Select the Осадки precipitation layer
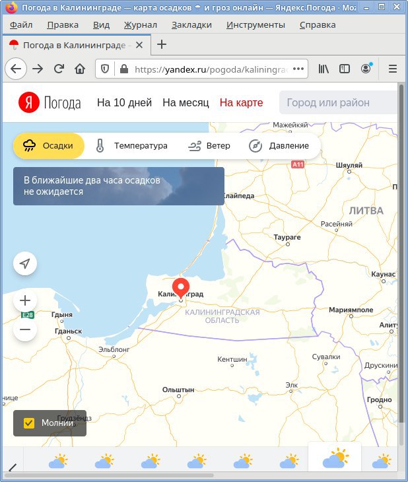Viewport: 408px width, 482px height. [x=49, y=146]
